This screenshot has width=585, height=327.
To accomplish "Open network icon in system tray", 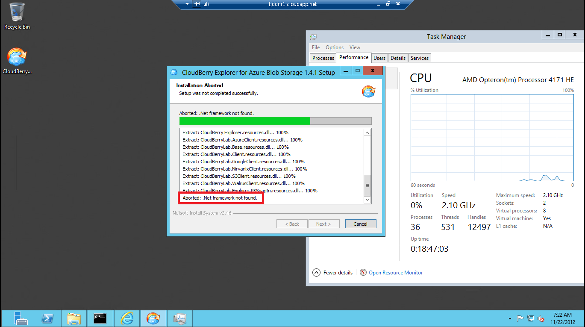I will click(x=531, y=318).
